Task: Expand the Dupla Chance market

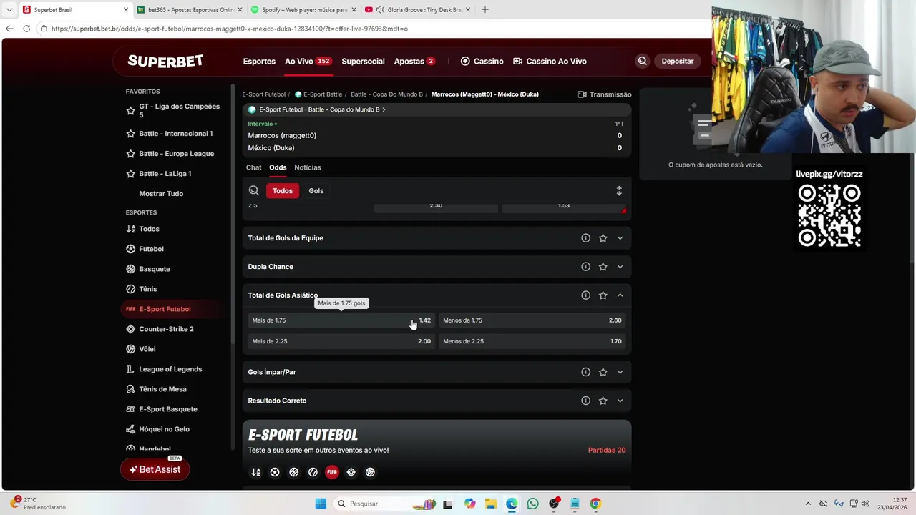Action: [x=620, y=267]
